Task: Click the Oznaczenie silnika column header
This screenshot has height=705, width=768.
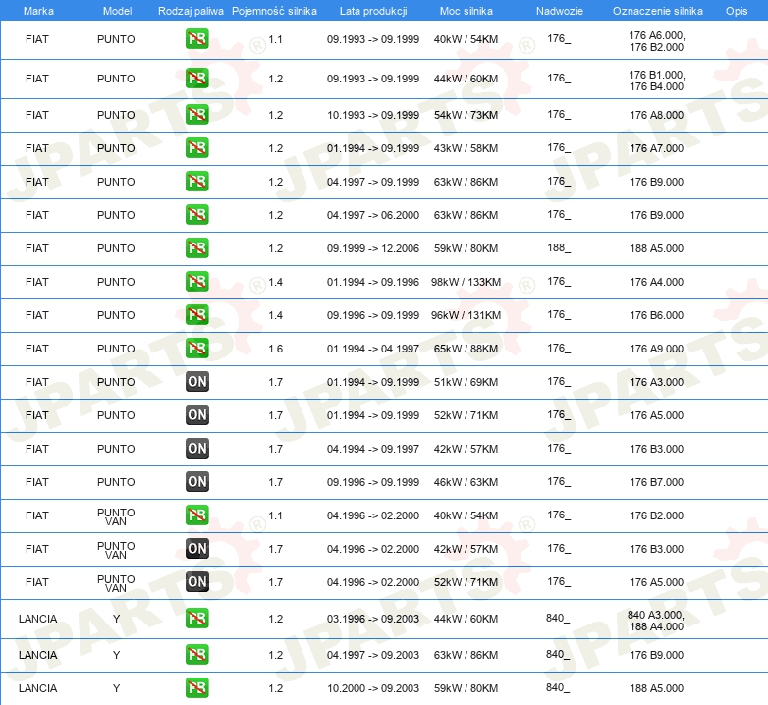Action: [x=658, y=11]
